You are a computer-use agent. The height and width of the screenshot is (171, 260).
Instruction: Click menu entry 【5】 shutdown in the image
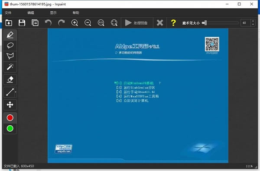pyautogui.click(x=132, y=101)
